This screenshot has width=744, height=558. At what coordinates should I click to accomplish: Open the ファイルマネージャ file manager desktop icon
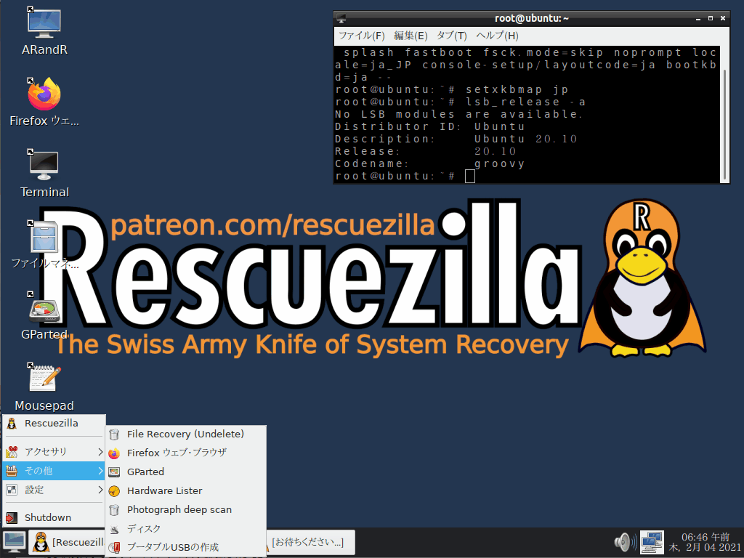point(44,244)
